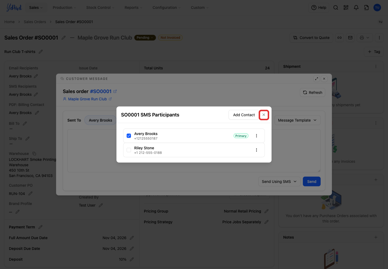
Task: Close the Customer Message panel
Action: pos(324,79)
